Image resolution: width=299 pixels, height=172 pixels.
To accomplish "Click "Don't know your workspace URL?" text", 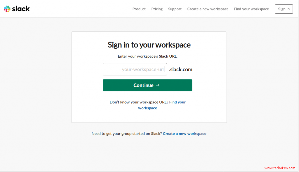I will click(x=139, y=102).
